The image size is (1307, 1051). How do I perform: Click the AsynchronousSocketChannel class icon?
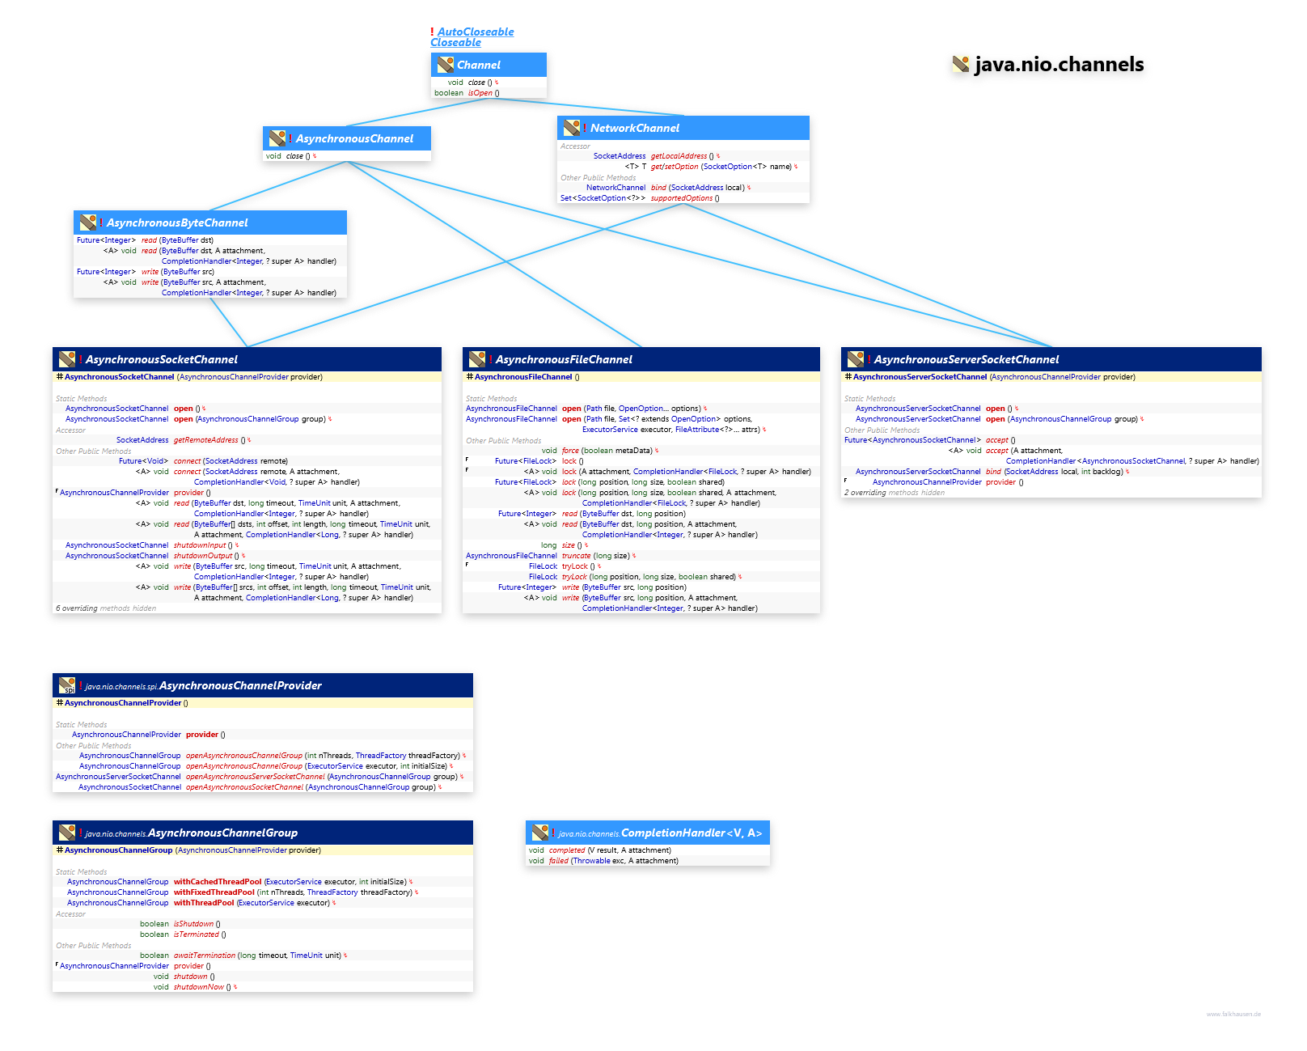coord(67,359)
